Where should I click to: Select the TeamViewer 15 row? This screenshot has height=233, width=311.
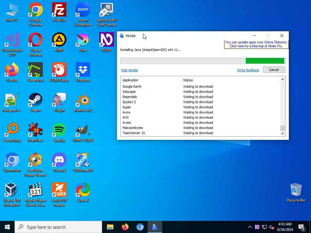[200, 133]
